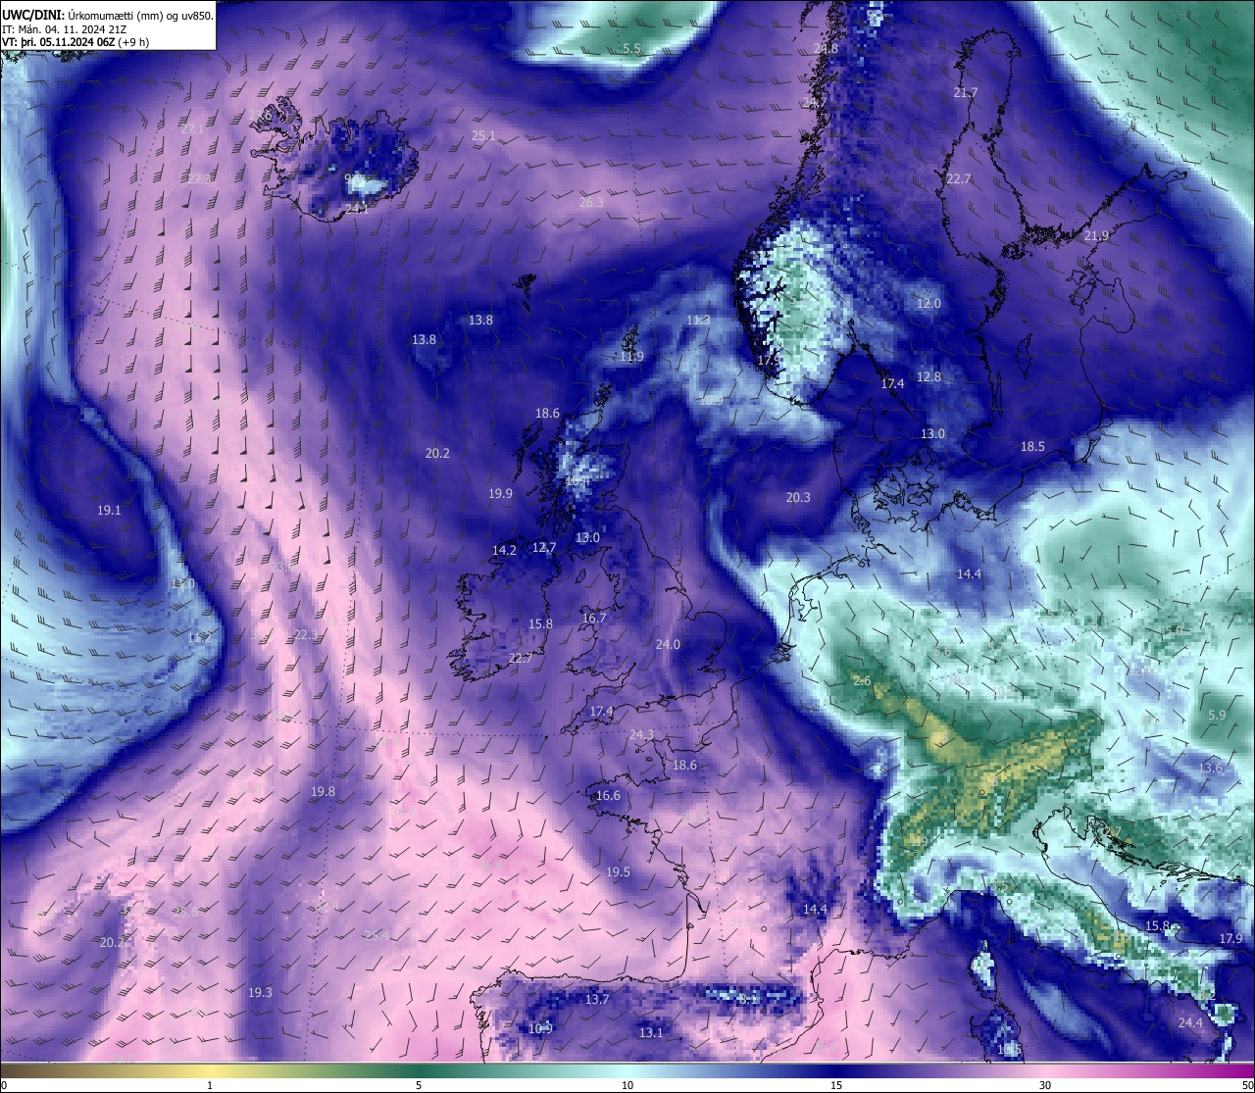Viewport: 1255px width, 1093px height.
Task: Click the 20.3 value over the North Sea
Action: pyautogui.click(x=798, y=498)
